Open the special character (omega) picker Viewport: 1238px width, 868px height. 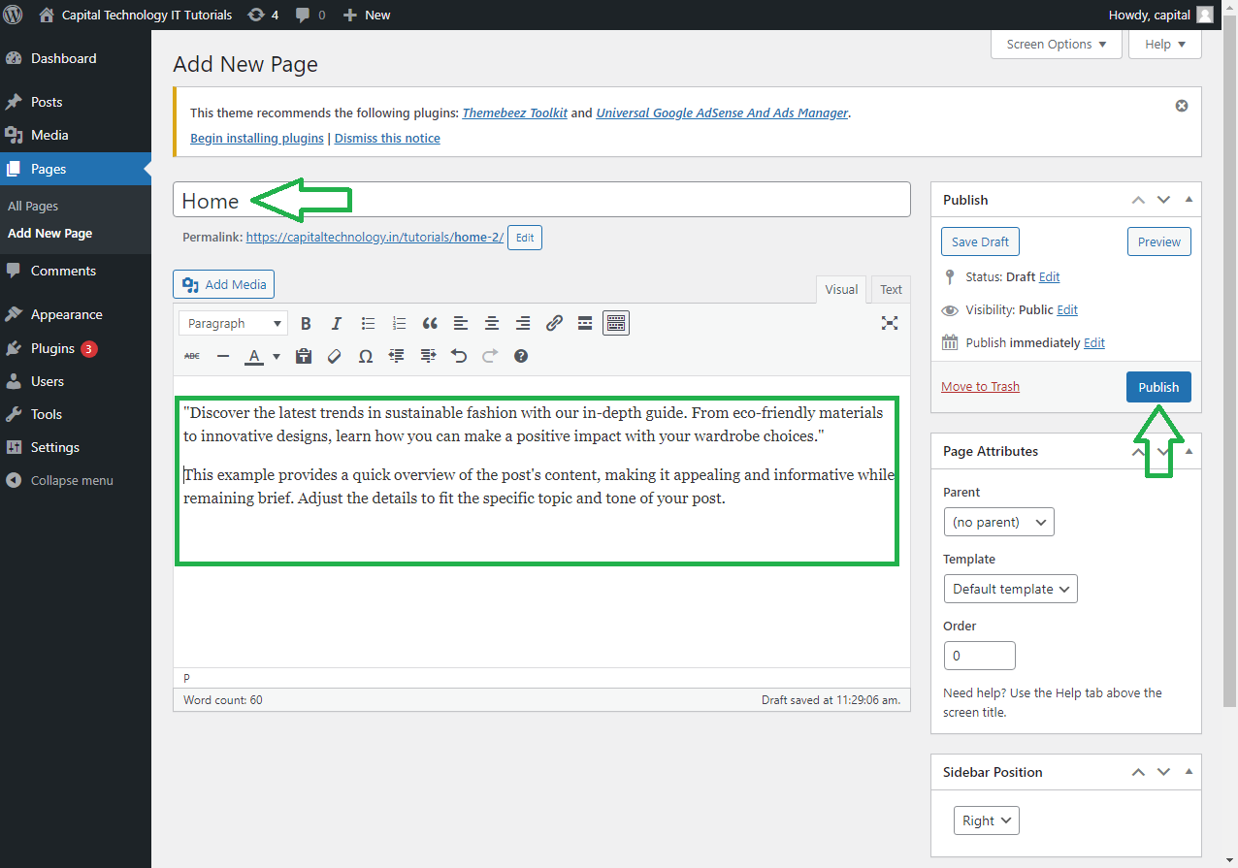click(366, 357)
